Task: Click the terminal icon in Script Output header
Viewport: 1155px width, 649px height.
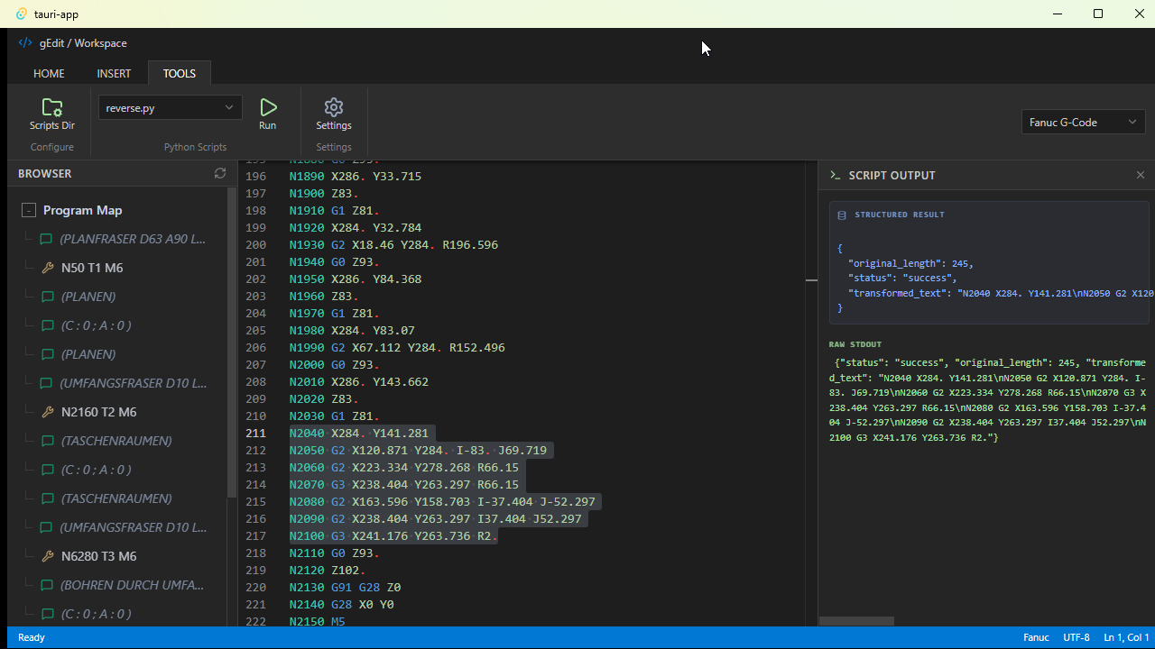Action: point(836,175)
